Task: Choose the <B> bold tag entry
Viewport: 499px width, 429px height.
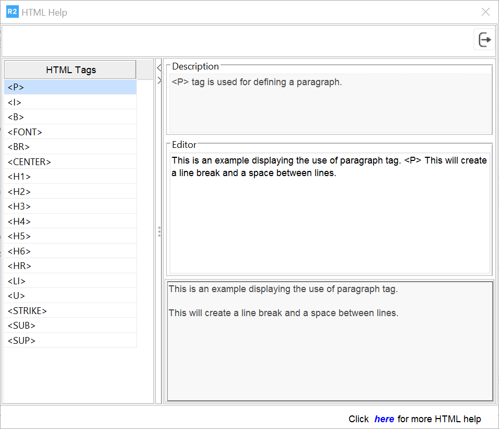Action: point(70,117)
